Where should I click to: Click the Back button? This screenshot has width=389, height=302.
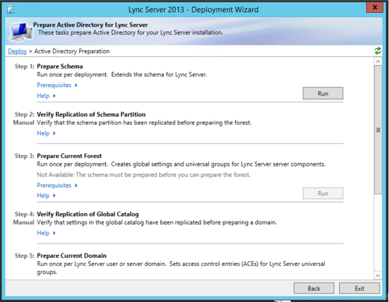[x=314, y=288]
